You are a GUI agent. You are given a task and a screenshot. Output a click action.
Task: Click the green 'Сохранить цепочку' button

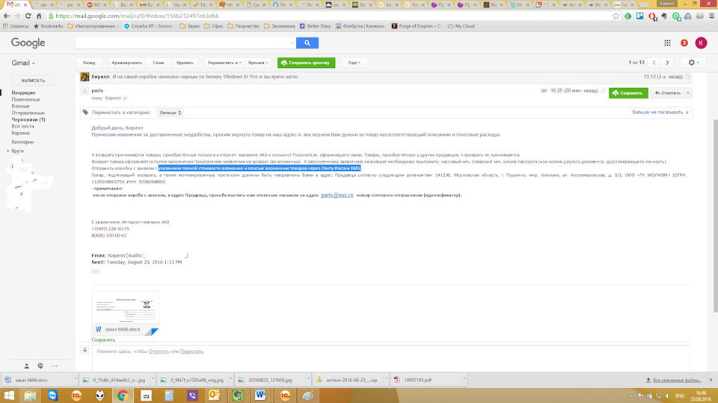click(x=306, y=63)
